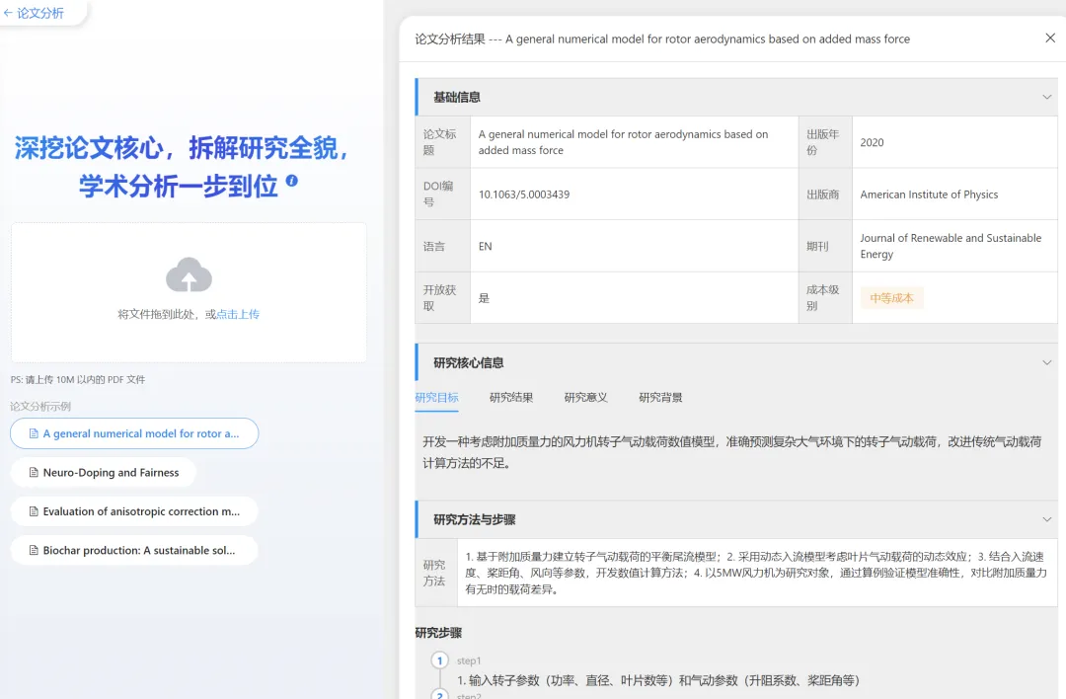
Task: Click the cloud upload icon
Action: coord(189,275)
